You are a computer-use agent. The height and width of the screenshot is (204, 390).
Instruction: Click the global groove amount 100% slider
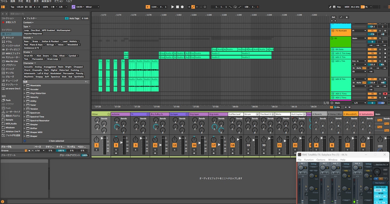point(85,155)
